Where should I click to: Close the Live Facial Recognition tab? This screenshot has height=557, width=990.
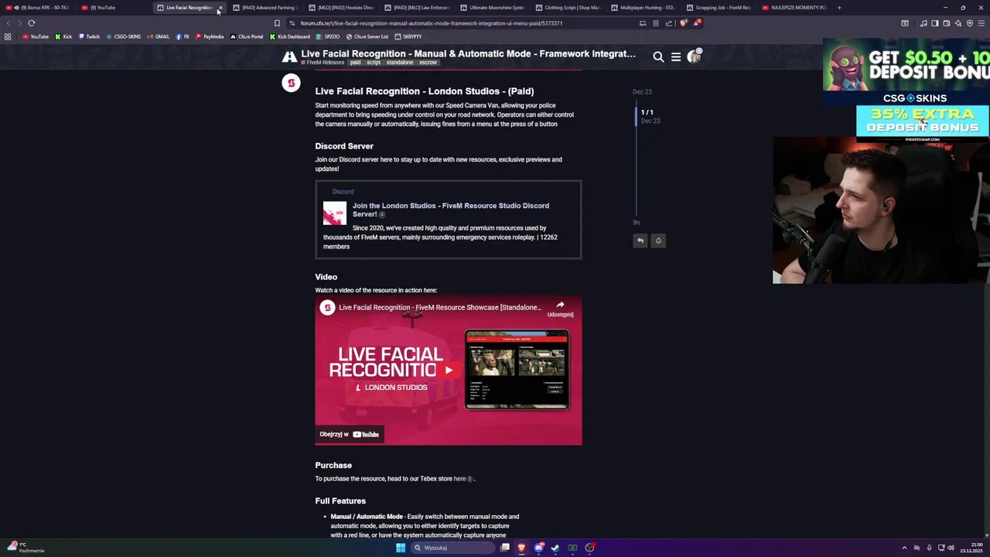(220, 8)
